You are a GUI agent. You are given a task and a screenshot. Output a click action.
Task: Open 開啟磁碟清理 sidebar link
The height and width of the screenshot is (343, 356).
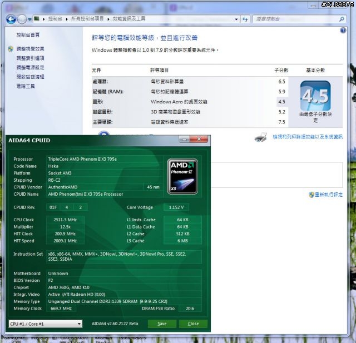point(30,77)
